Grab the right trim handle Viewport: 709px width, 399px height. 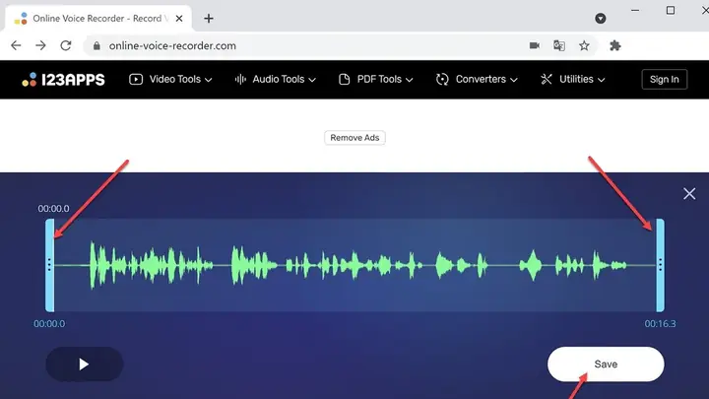[660, 265]
